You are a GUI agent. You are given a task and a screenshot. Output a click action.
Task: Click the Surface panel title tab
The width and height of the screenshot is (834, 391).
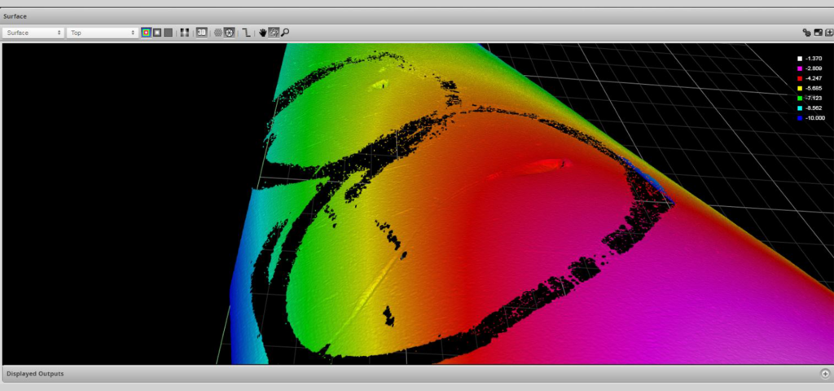click(15, 15)
